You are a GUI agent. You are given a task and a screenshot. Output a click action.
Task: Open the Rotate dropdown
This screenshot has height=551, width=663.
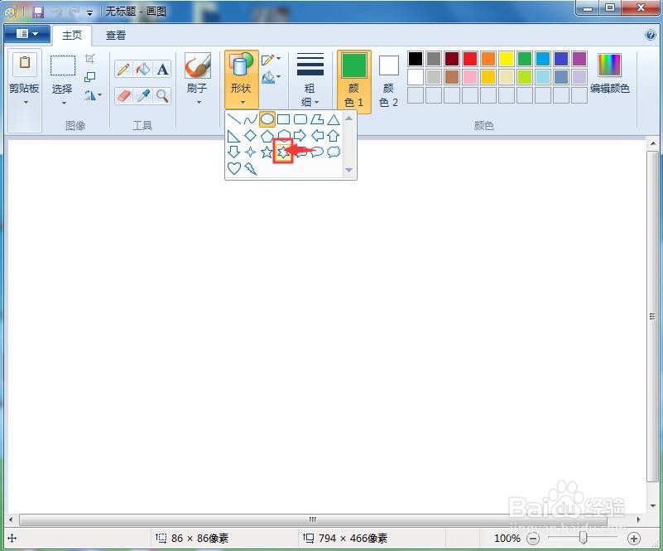pos(92,95)
